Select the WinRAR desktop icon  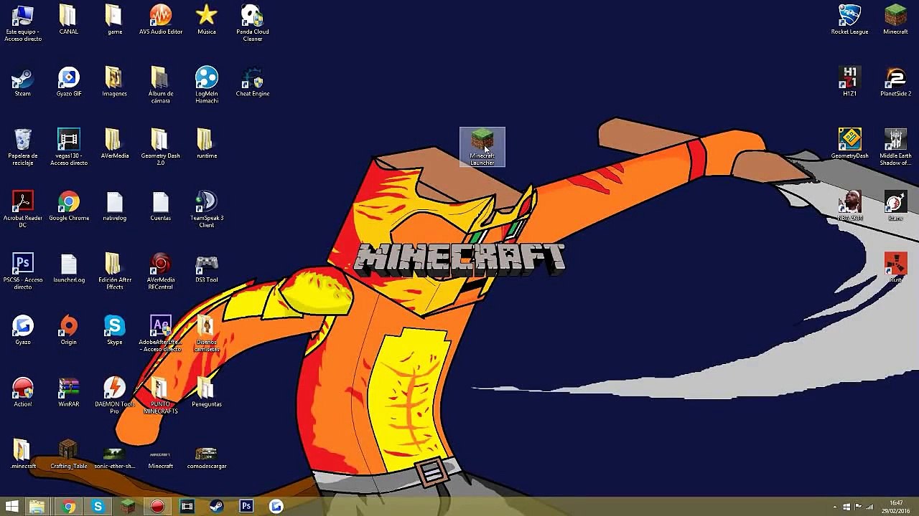pos(68,392)
